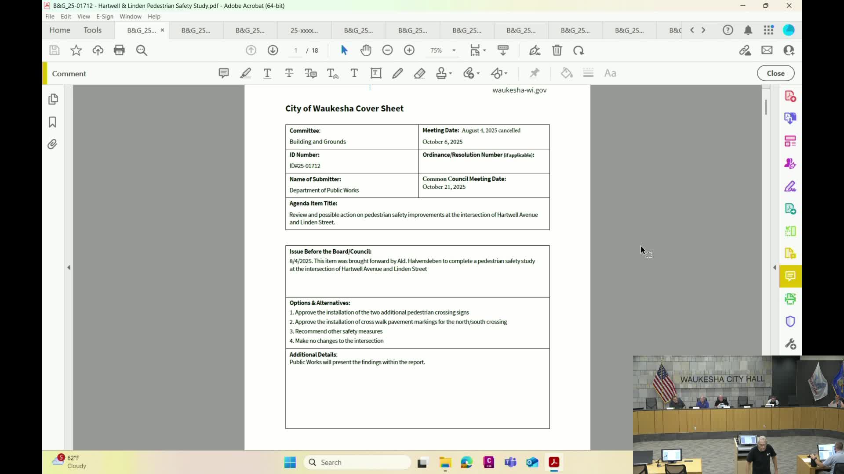Collapse the left navigation pane arrow

click(69, 267)
